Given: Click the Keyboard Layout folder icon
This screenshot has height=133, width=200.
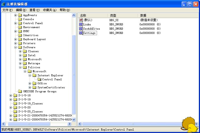Looking at the screenshot, I should tap(20, 39).
